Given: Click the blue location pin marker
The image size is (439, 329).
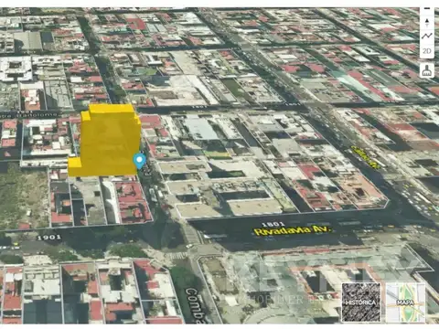Looking at the screenshot, I should (140, 161).
